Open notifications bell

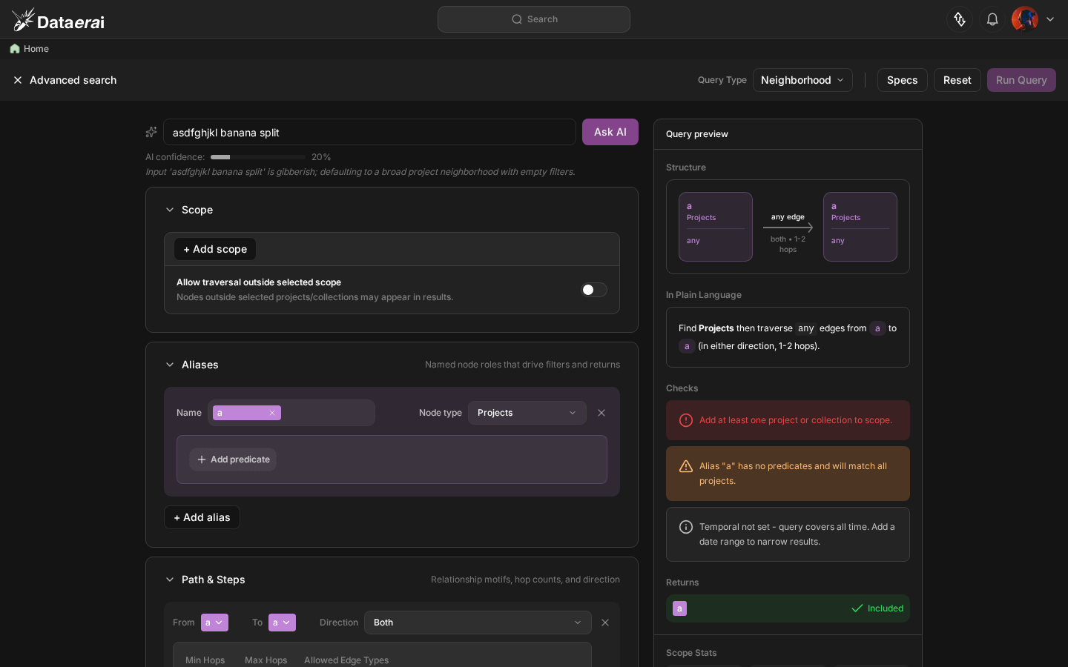click(x=992, y=19)
